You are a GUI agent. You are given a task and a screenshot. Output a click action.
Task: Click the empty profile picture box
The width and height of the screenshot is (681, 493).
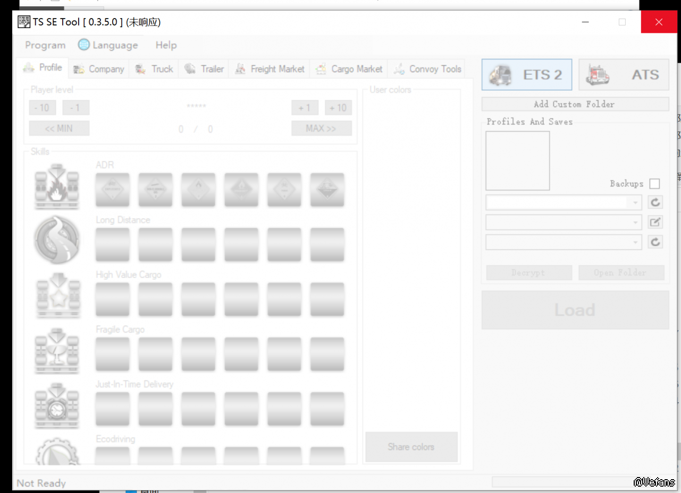(x=517, y=161)
